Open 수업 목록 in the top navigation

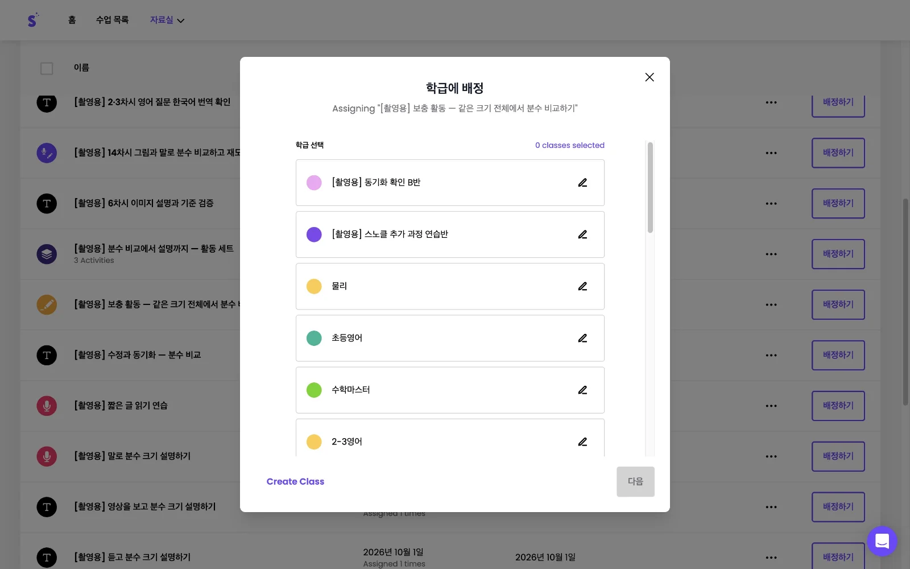pyautogui.click(x=112, y=20)
